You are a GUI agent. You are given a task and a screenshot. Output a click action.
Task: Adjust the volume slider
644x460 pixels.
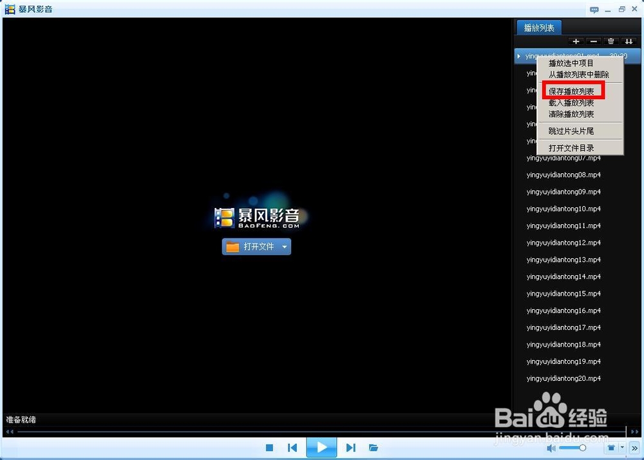573,448
